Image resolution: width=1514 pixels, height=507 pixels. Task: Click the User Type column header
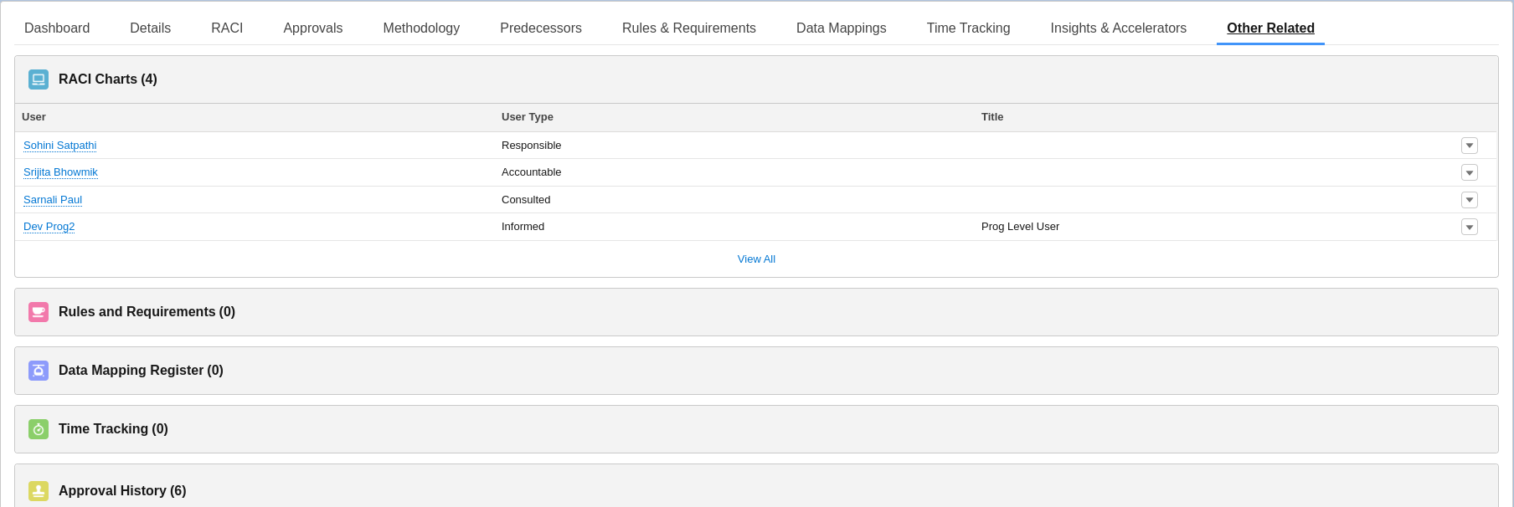point(528,117)
